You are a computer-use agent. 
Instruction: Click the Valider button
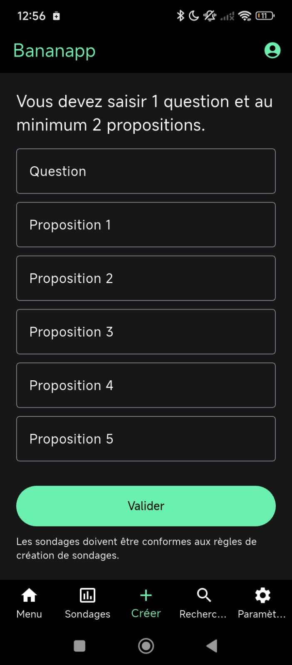(x=146, y=506)
